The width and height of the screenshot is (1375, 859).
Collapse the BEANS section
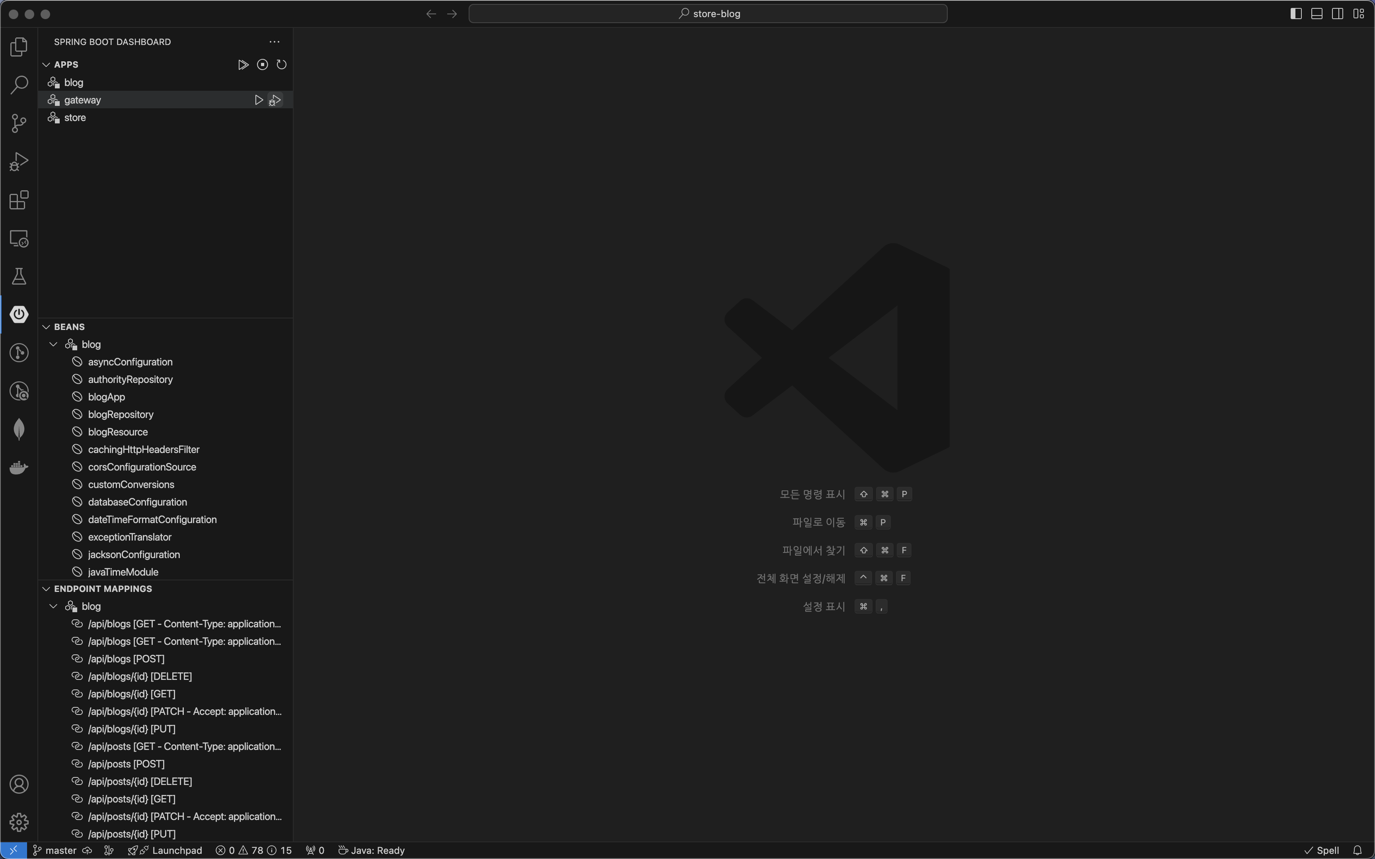tap(47, 327)
